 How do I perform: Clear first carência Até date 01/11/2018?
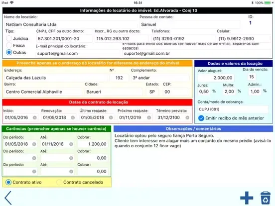71,144
